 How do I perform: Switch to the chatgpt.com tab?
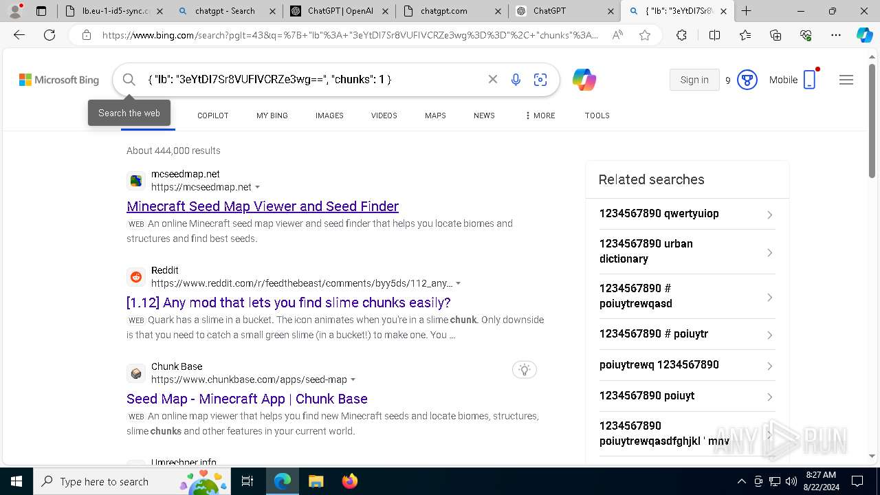(x=452, y=11)
